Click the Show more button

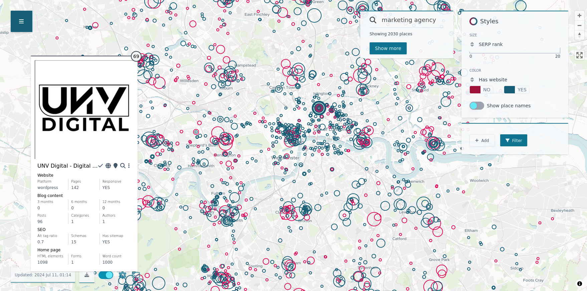point(388,48)
